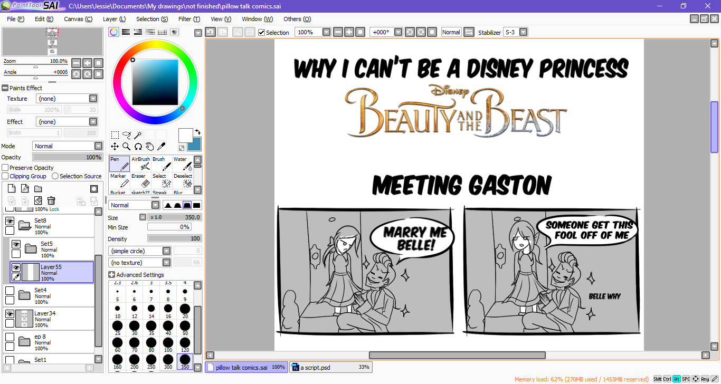Create a new linework layer
Image resolution: width=721 pixels, height=384 pixels.
[x=24, y=188]
